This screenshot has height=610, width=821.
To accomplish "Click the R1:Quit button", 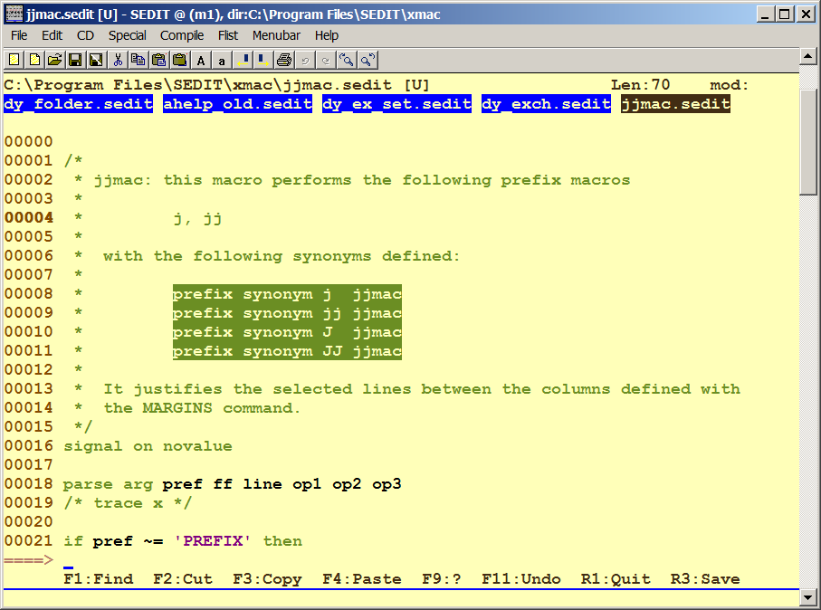I will [x=616, y=579].
